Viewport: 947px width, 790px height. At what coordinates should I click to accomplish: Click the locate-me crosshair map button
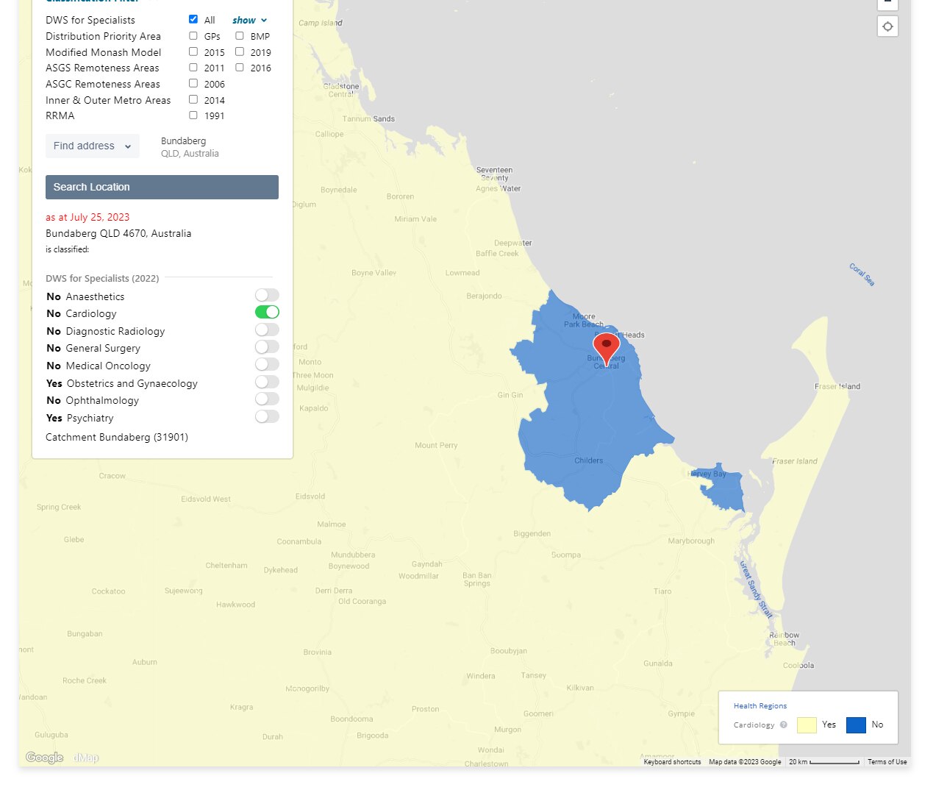pos(887,26)
